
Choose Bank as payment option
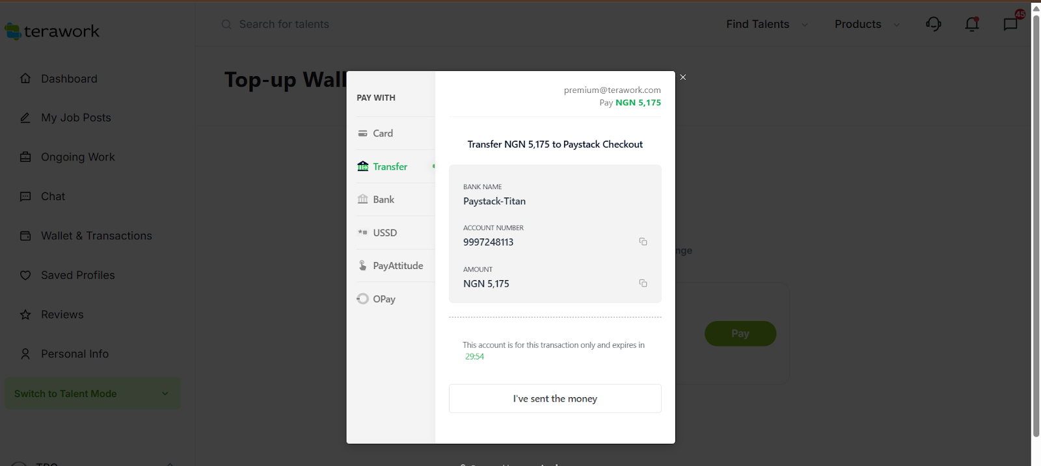(383, 200)
